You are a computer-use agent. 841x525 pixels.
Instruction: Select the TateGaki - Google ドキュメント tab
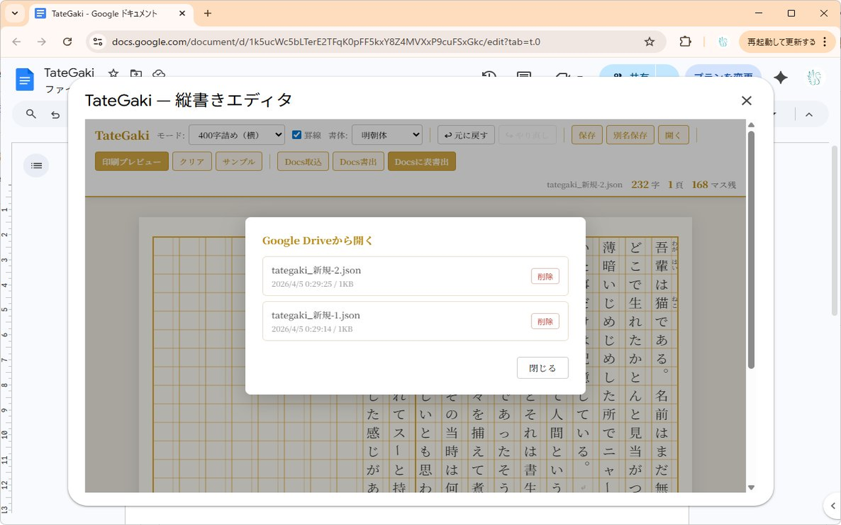point(111,13)
